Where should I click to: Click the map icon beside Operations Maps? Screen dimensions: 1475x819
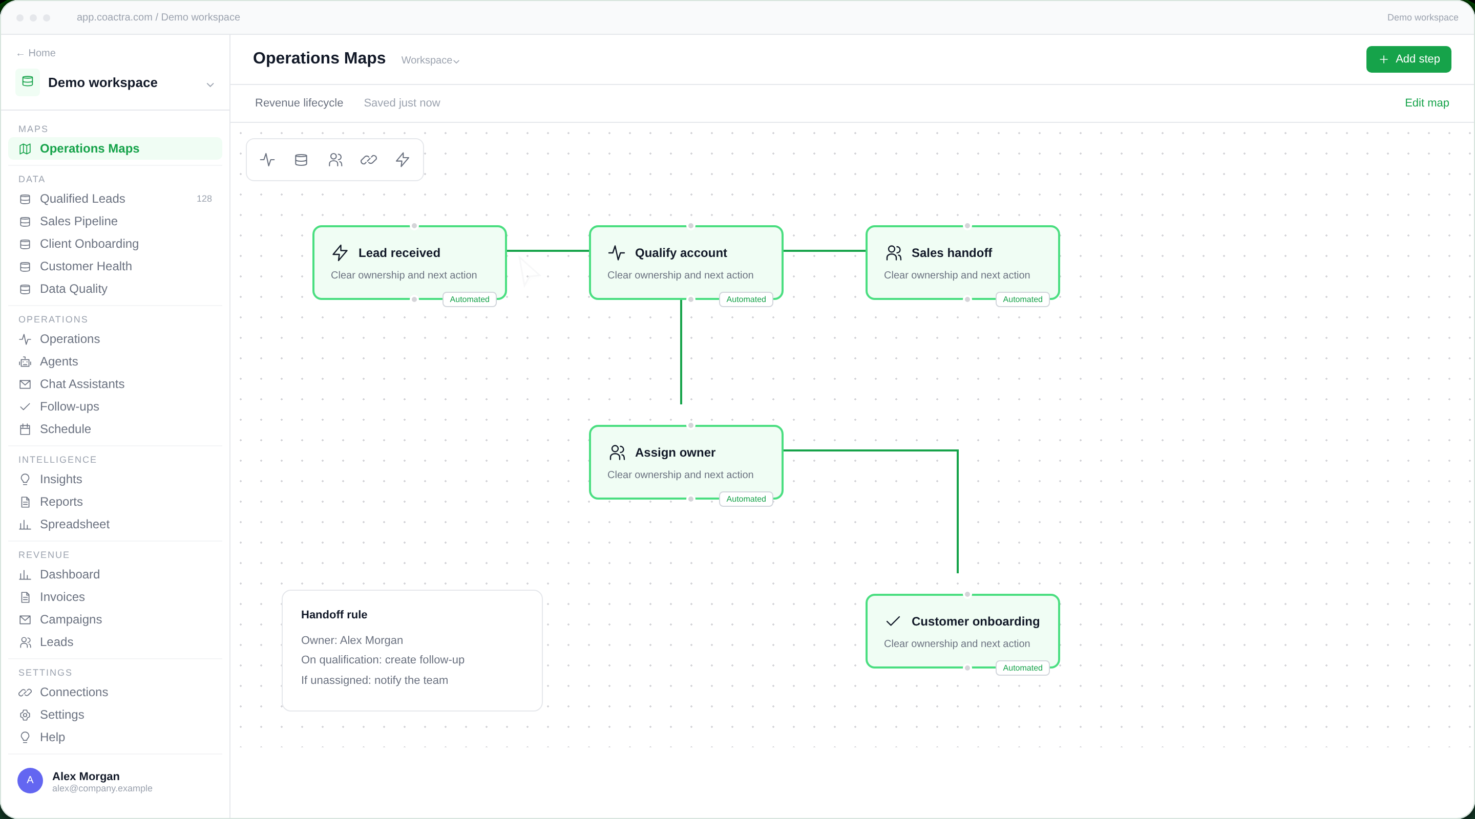click(x=25, y=149)
